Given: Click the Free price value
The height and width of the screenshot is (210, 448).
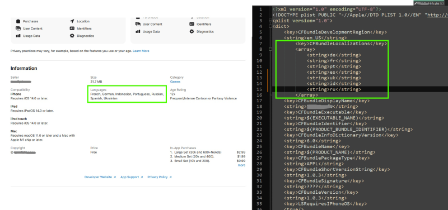Looking at the screenshot, I should pyautogui.click(x=94, y=152).
